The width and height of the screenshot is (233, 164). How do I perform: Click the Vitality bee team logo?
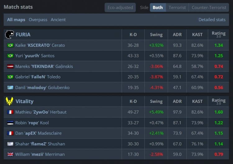click(x=10, y=101)
